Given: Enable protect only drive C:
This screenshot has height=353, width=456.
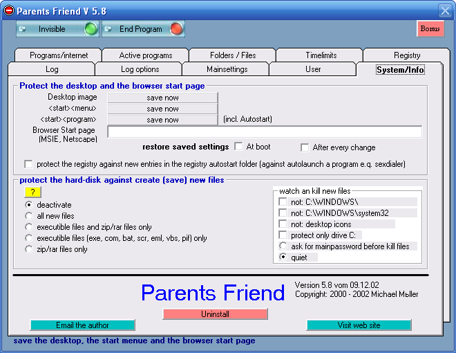Looking at the screenshot, I should [283, 235].
